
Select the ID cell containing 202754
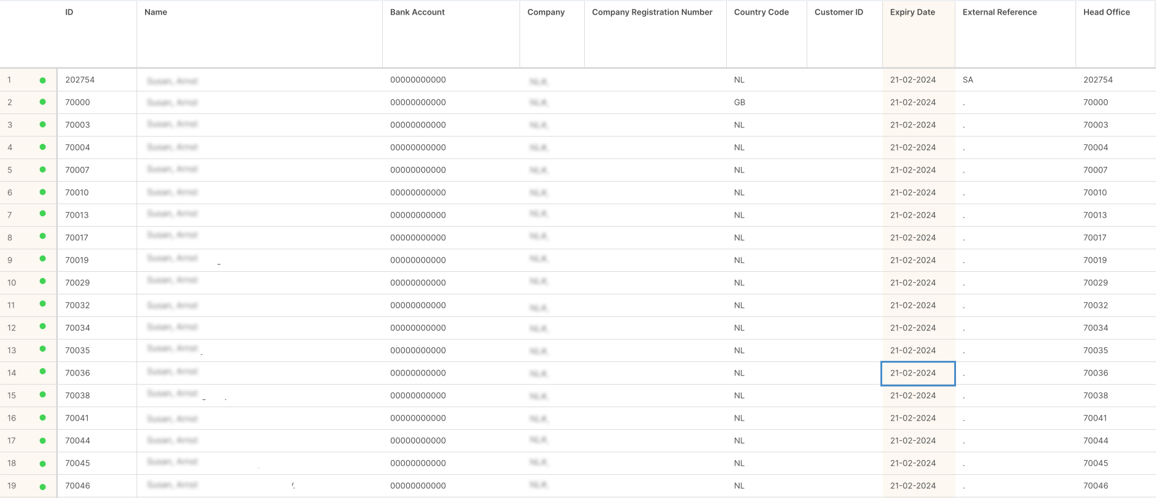click(x=80, y=80)
